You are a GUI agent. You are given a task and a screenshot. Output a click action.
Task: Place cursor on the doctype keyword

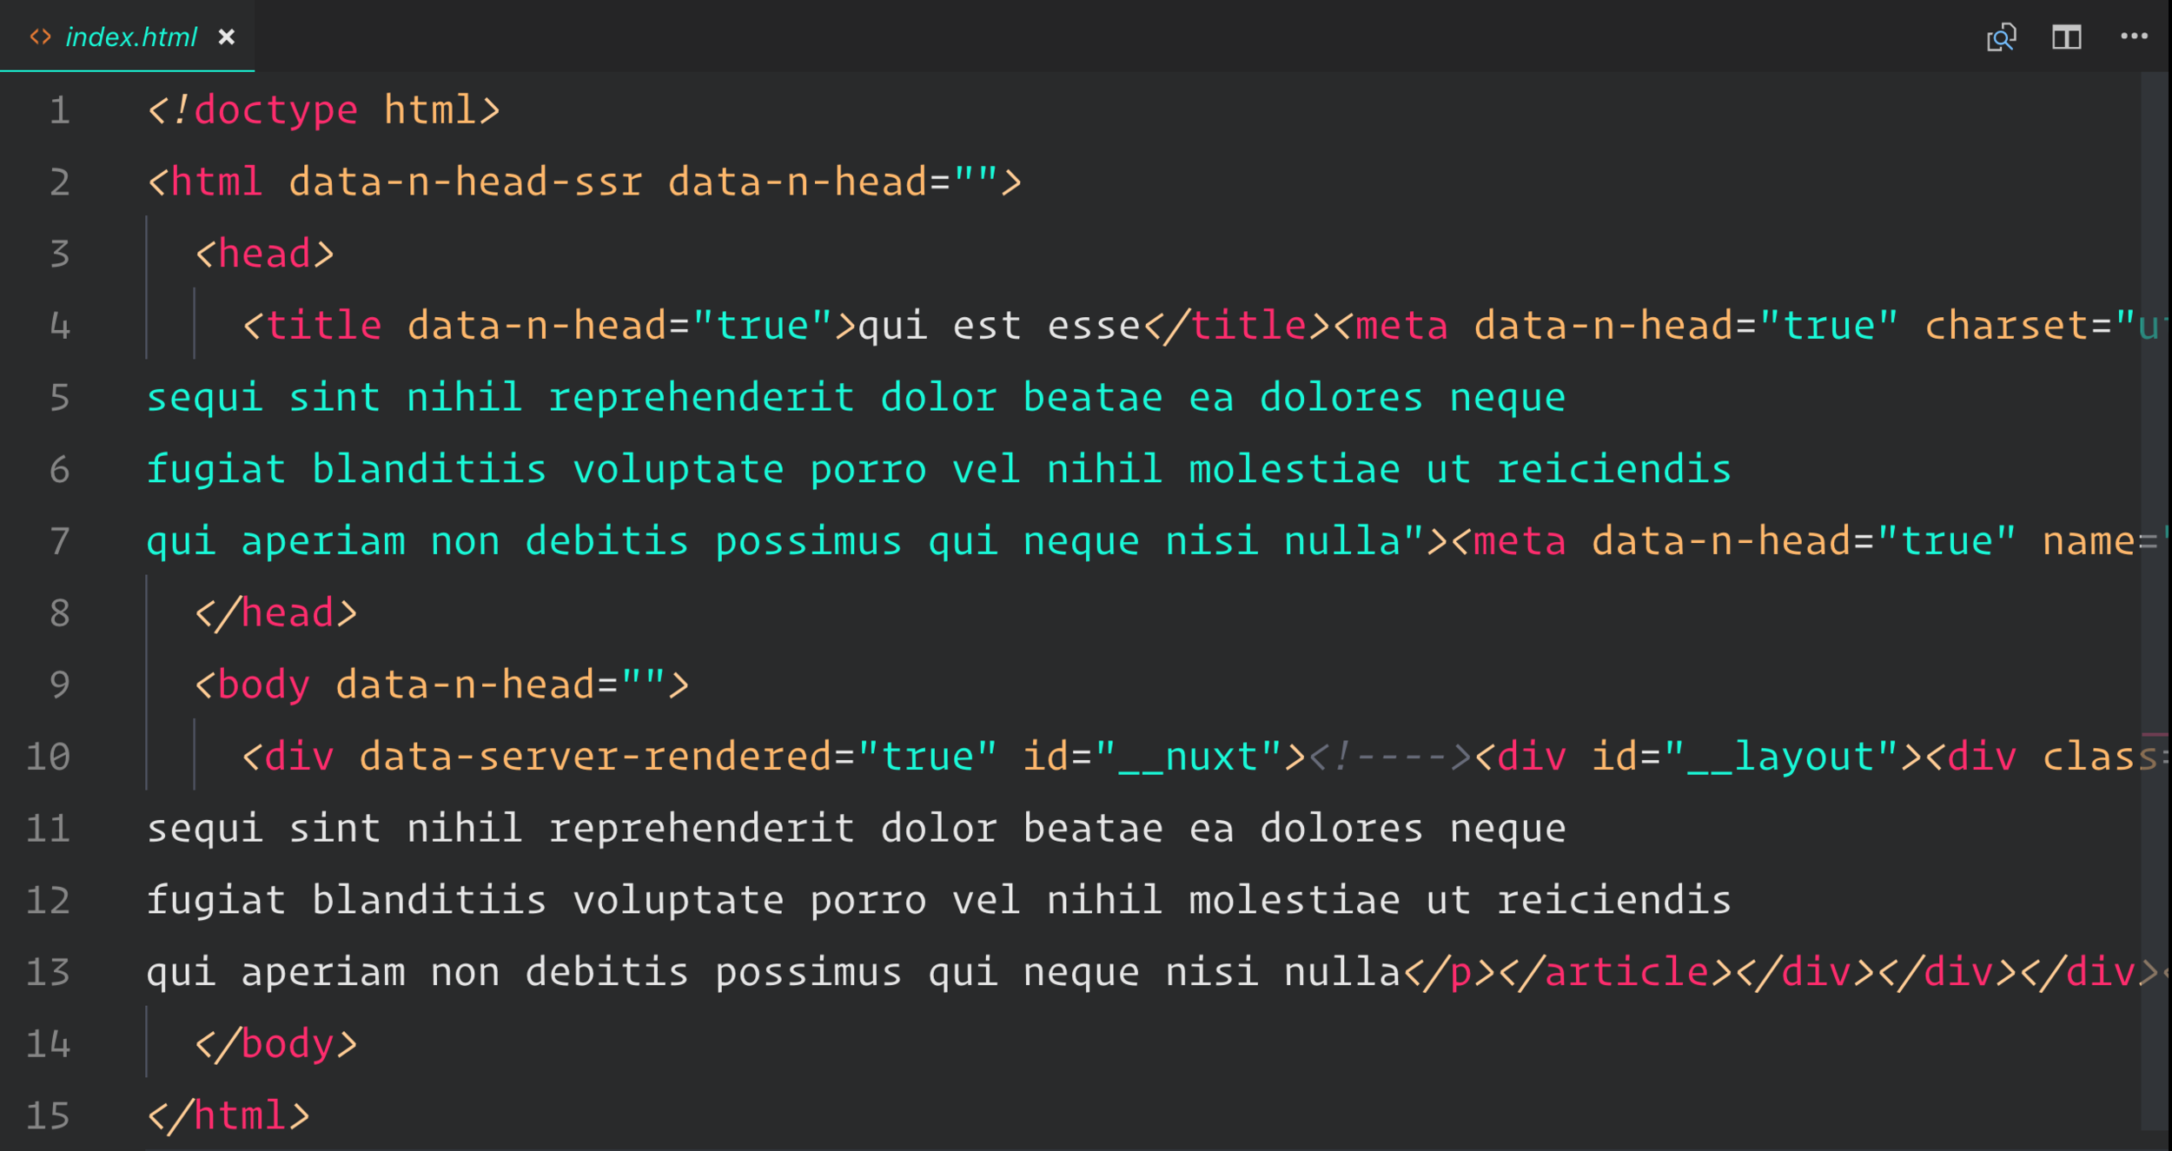coord(275,111)
